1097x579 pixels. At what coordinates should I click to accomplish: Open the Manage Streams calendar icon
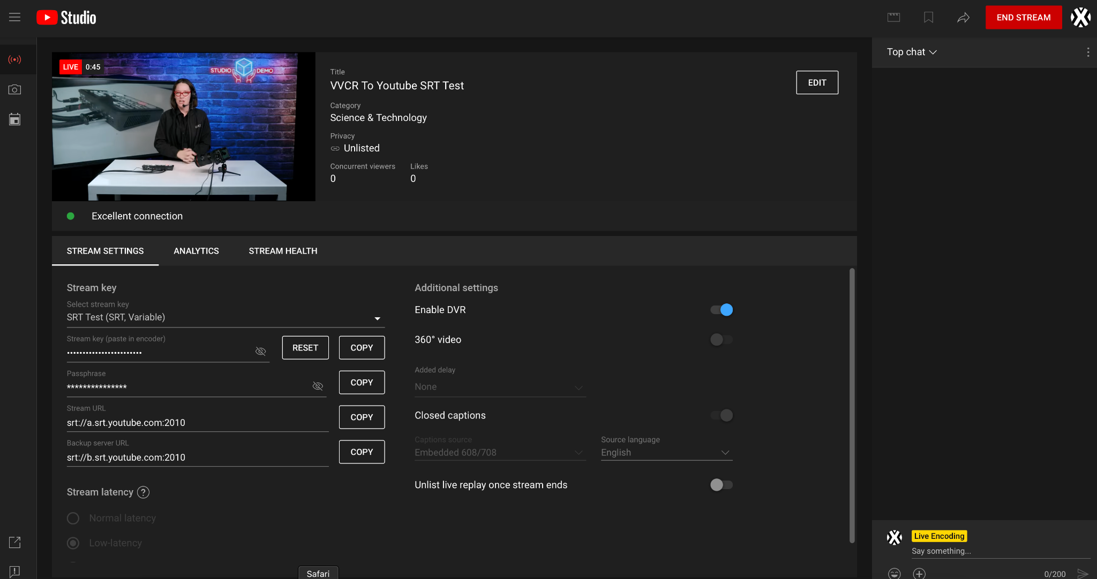pos(14,119)
